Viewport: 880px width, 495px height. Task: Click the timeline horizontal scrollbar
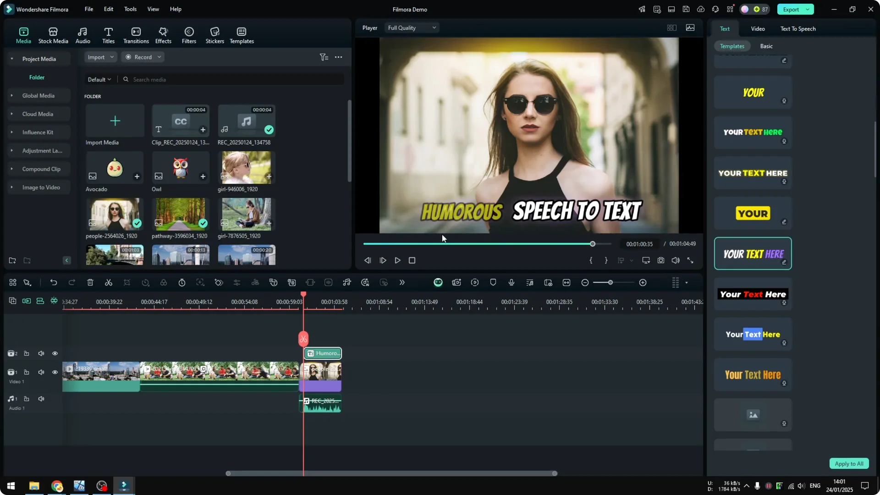[391, 473]
